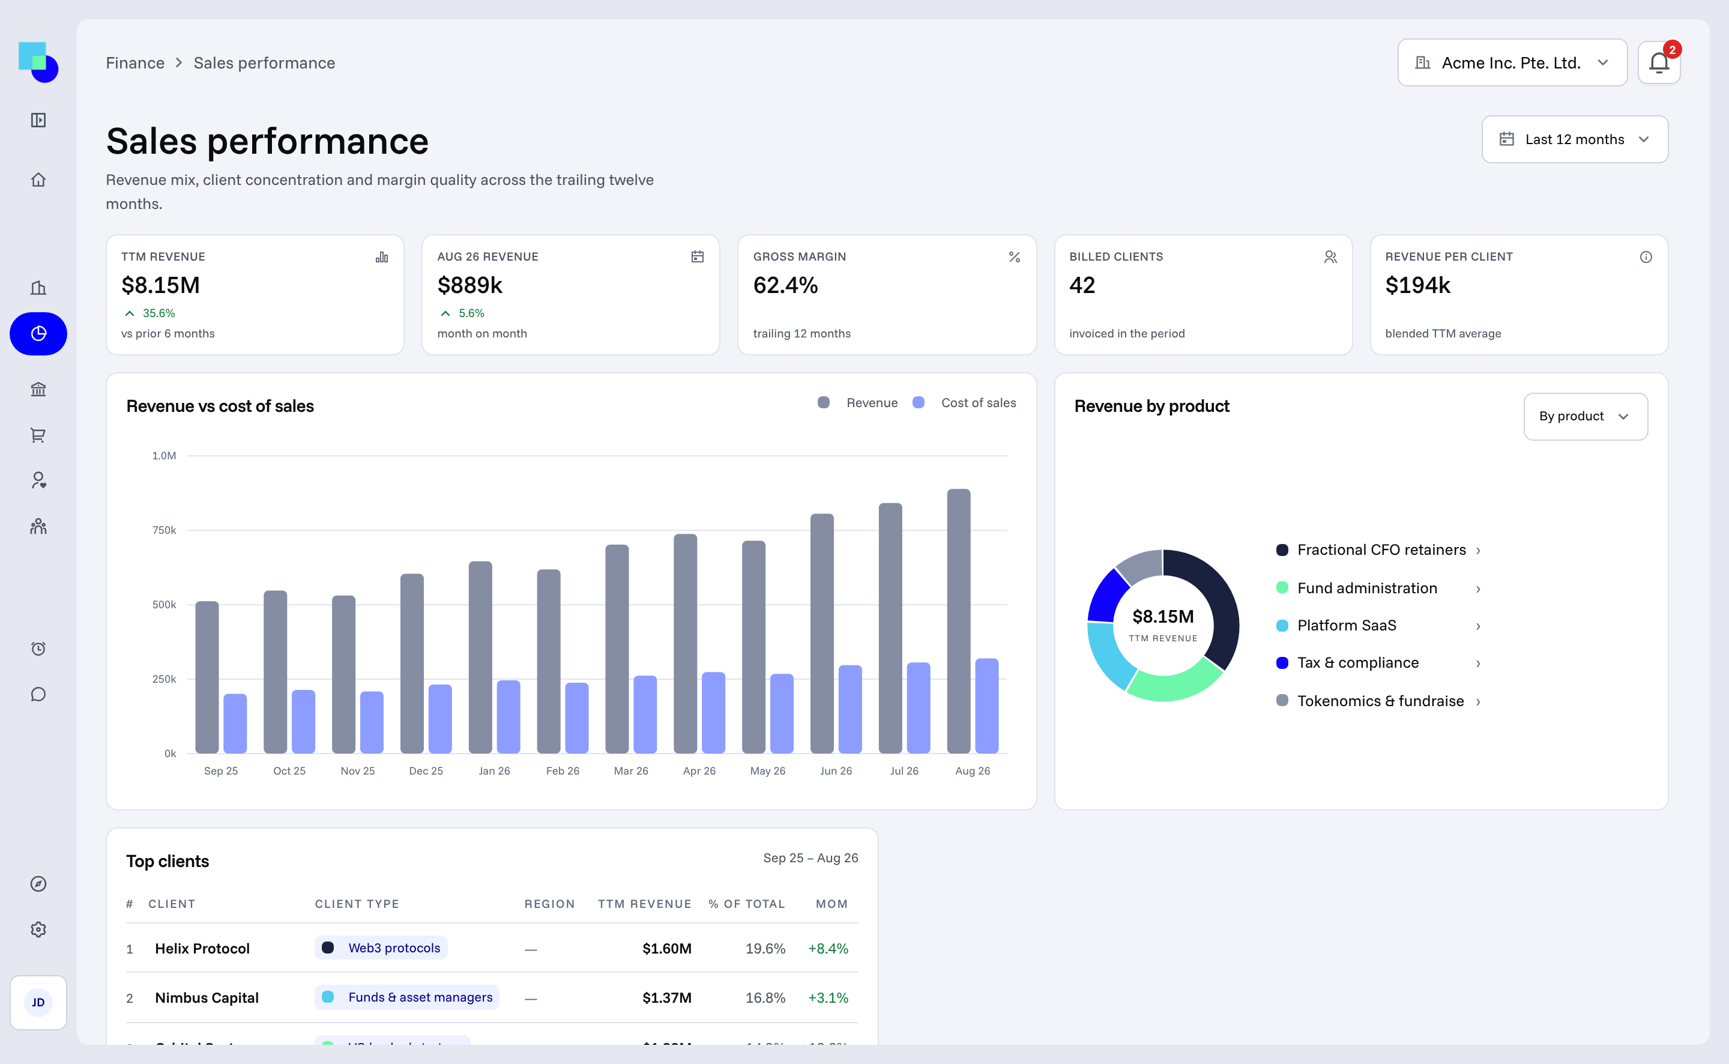The image size is (1729, 1064).
Task: Open the alarm clock sidebar icon
Action: click(38, 648)
